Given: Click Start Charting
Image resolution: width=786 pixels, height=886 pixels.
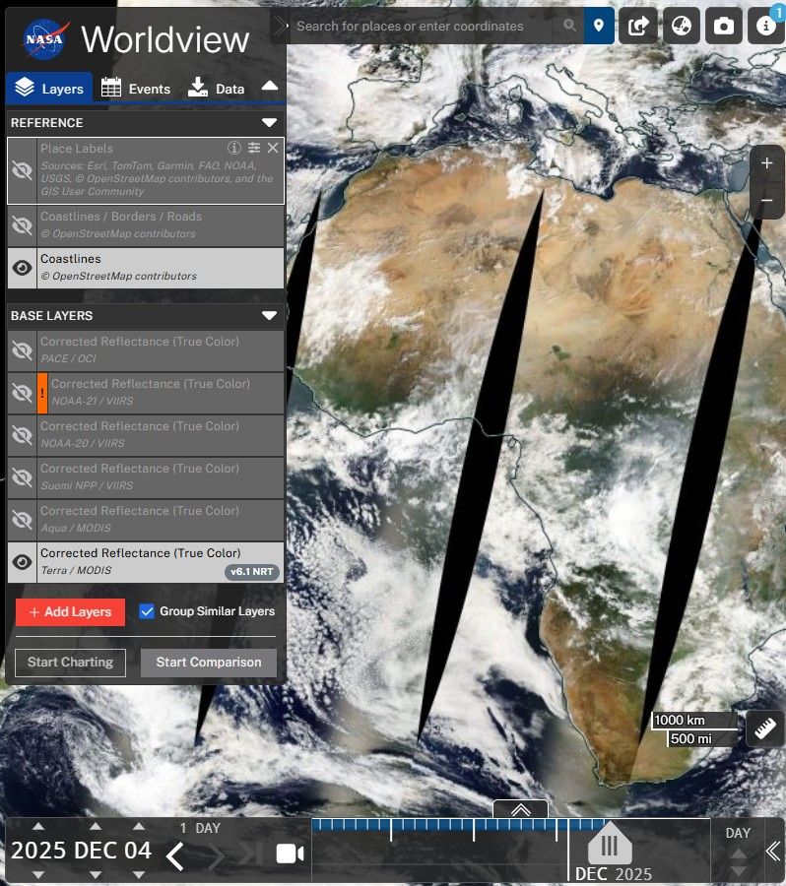Looking at the screenshot, I should [70, 663].
